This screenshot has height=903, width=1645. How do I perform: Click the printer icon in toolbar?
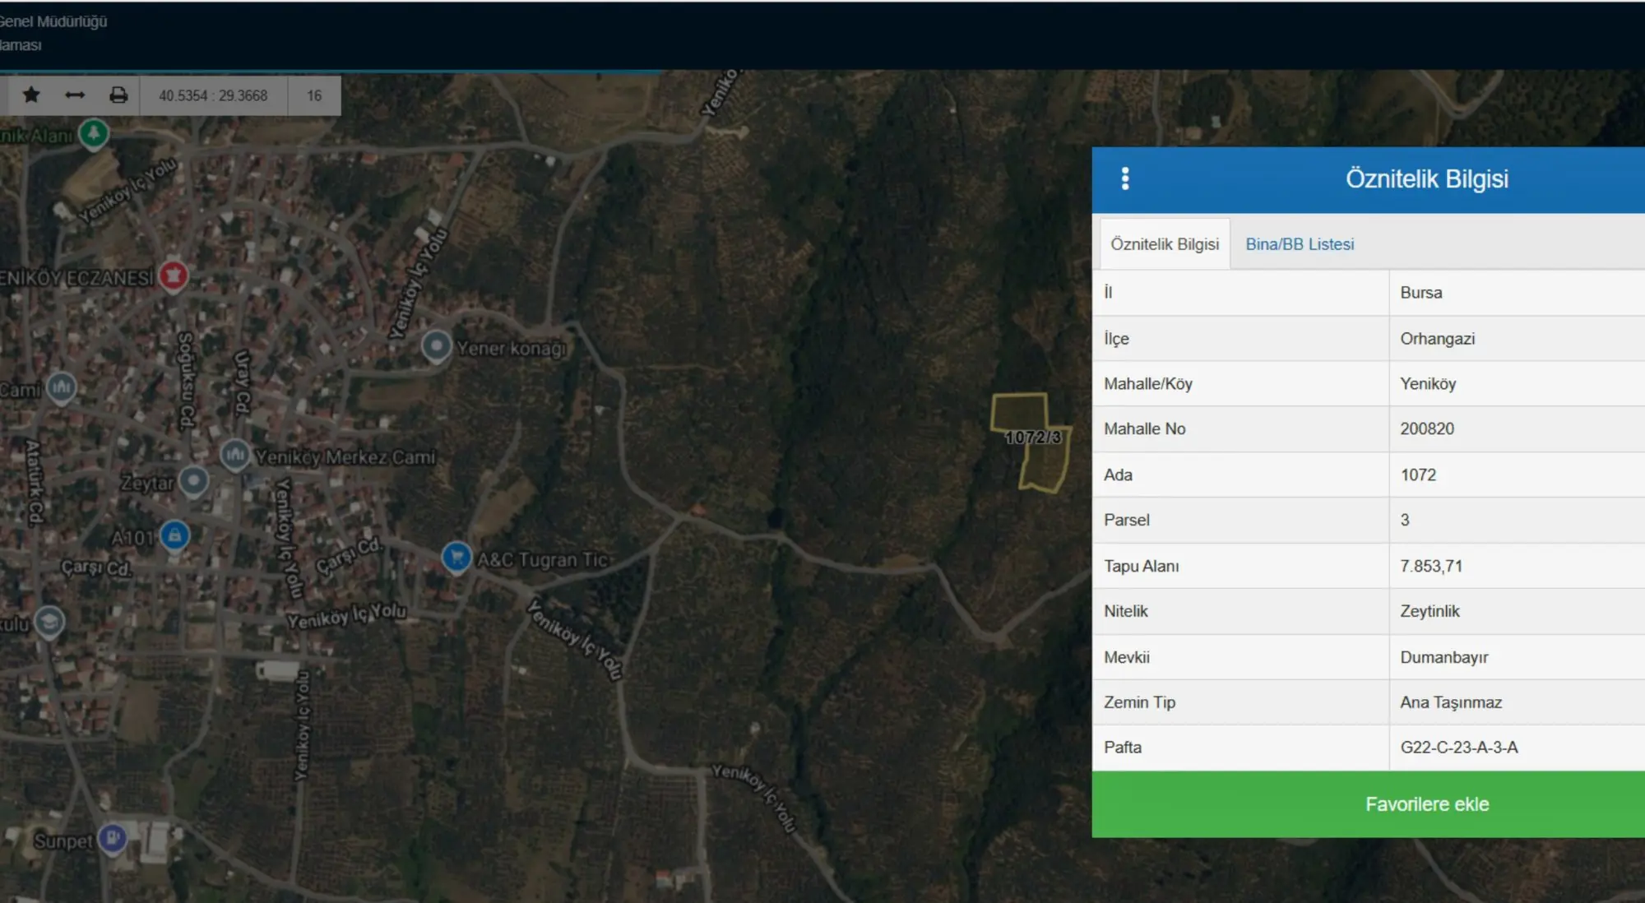pos(118,95)
